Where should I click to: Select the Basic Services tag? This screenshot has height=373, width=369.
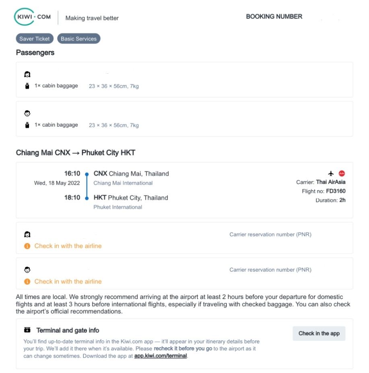78,39
